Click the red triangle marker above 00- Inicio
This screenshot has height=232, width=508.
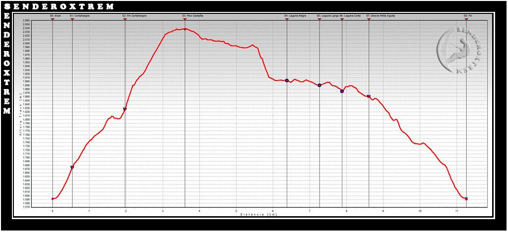click(53, 19)
